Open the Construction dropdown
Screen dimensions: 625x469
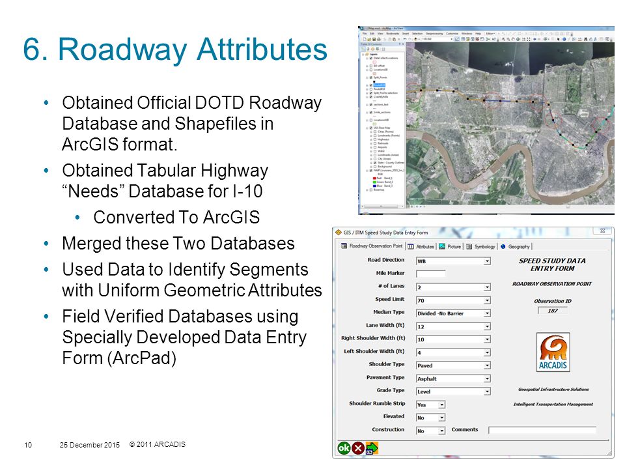(x=441, y=431)
